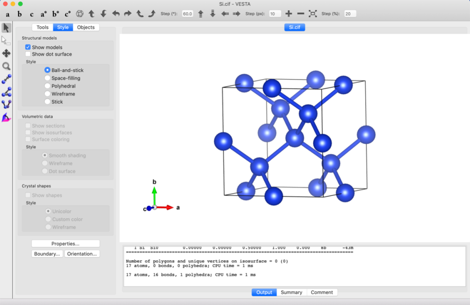Tick the Show shapes checkbox
Viewport: 470px width, 305px height.
[x=28, y=195]
